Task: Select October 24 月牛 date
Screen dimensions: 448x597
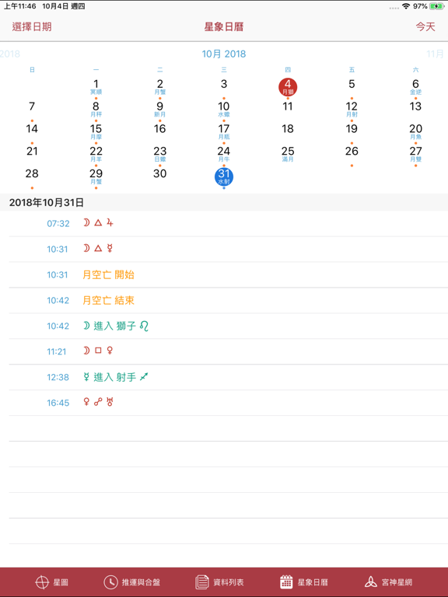Action: pos(224,155)
